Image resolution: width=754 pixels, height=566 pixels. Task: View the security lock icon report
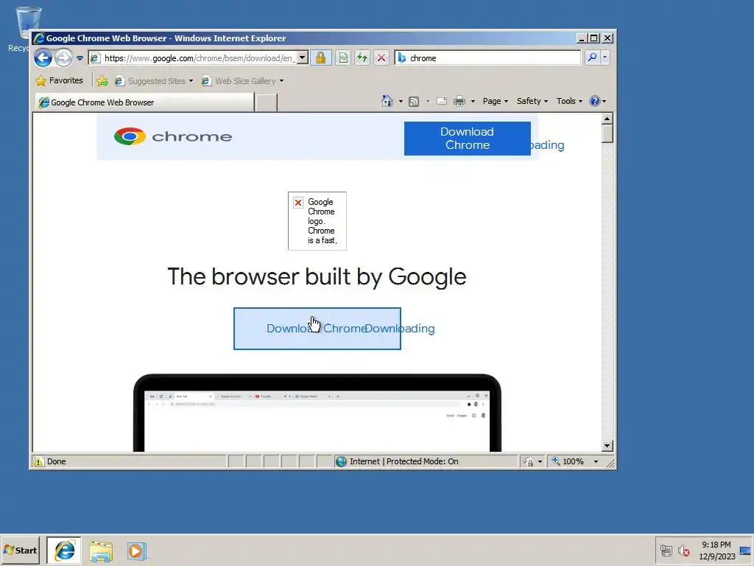pyautogui.click(x=321, y=58)
